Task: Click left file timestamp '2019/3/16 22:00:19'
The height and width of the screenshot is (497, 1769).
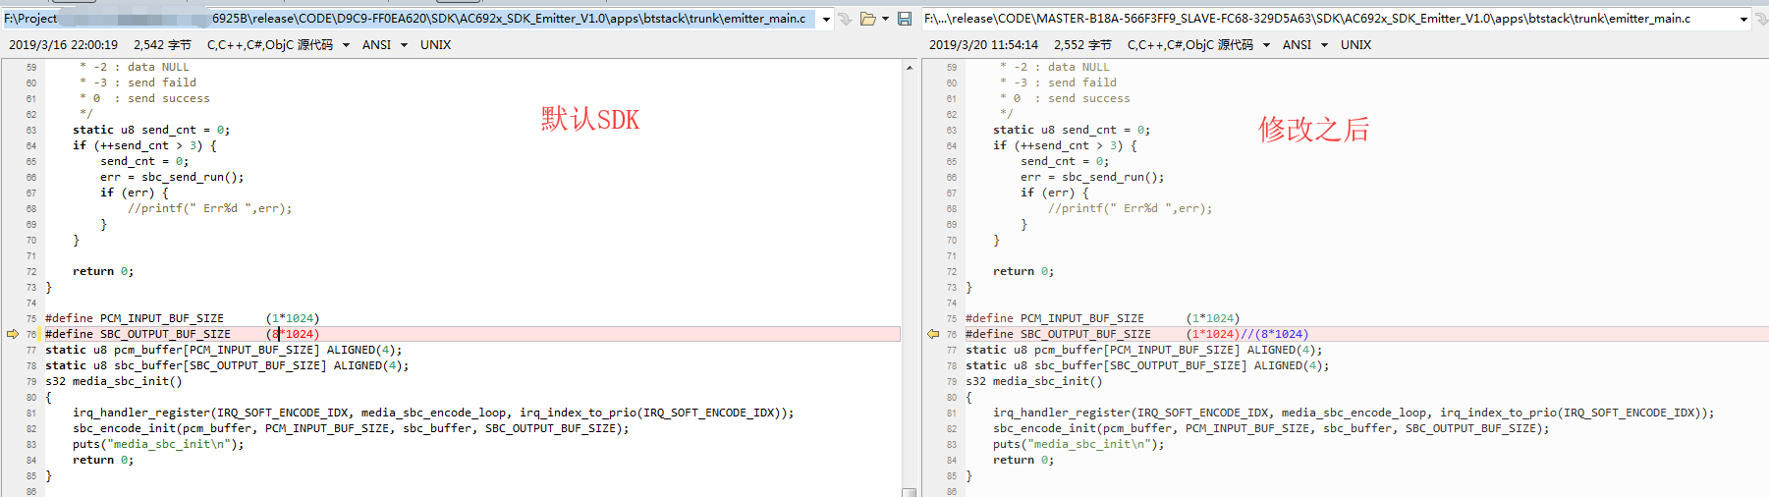Action: coord(63,45)
